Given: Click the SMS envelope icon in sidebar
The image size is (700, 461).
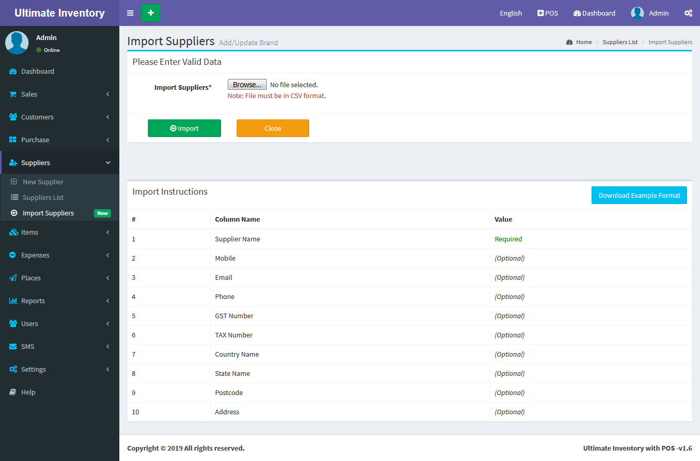Looking at the screenshot, I should (13, 347).
